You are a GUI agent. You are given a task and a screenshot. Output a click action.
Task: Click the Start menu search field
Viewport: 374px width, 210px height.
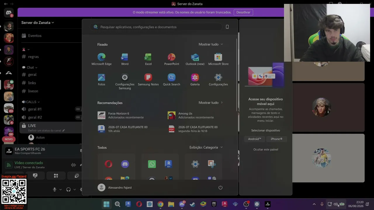tap(156, 27)
